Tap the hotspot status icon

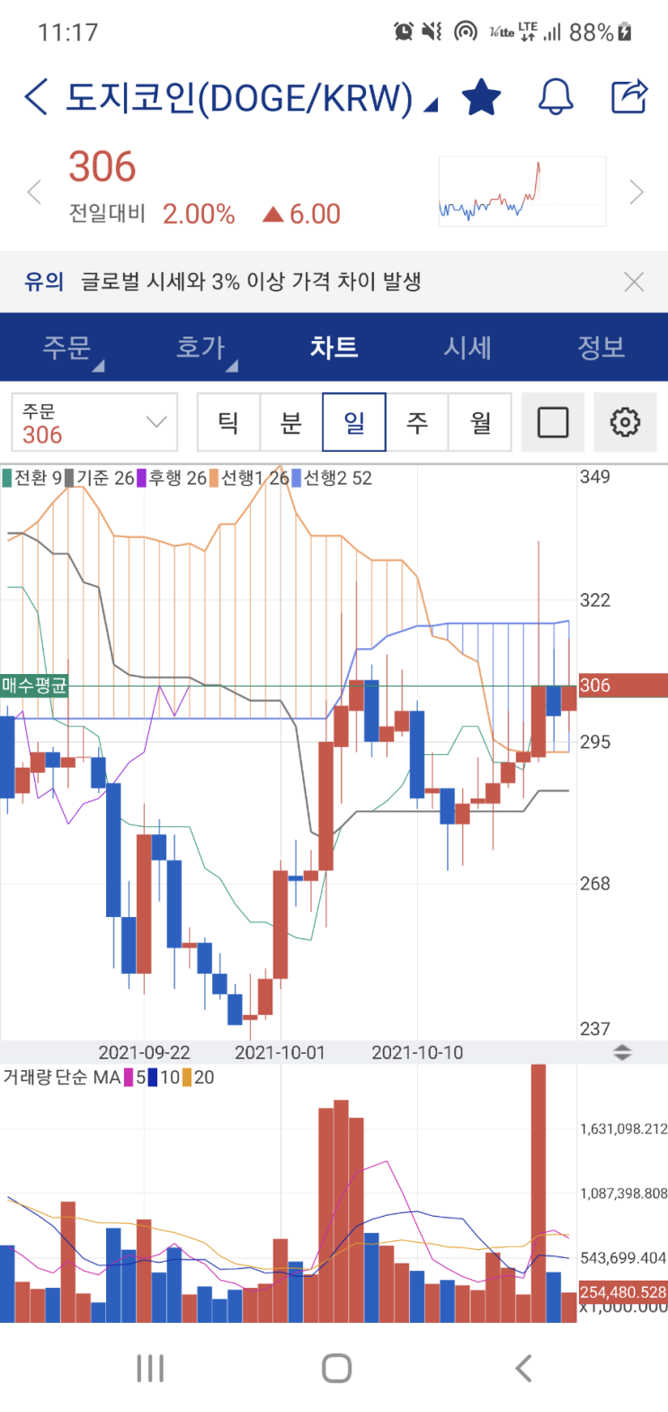click(x=465, y=31)
